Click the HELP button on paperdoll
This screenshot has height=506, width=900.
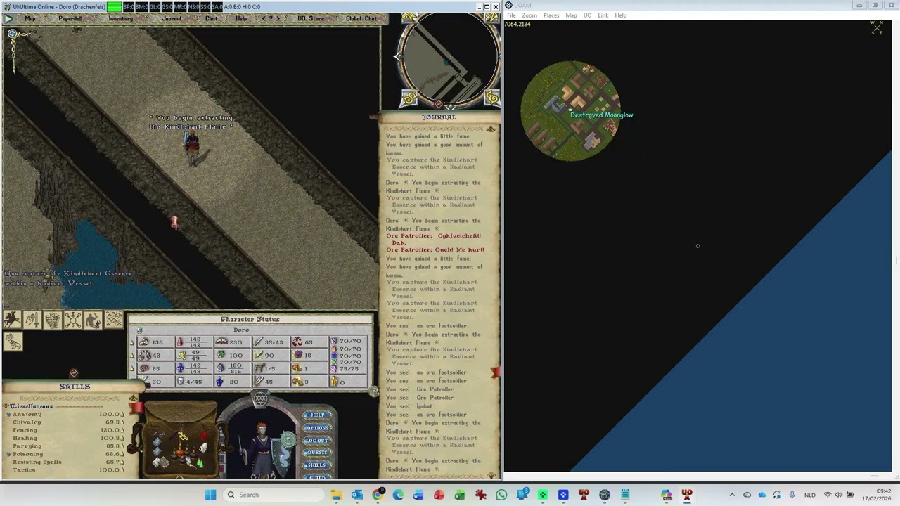(317, 415)
